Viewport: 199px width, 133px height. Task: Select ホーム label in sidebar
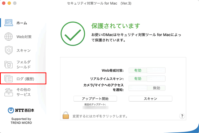22,23
